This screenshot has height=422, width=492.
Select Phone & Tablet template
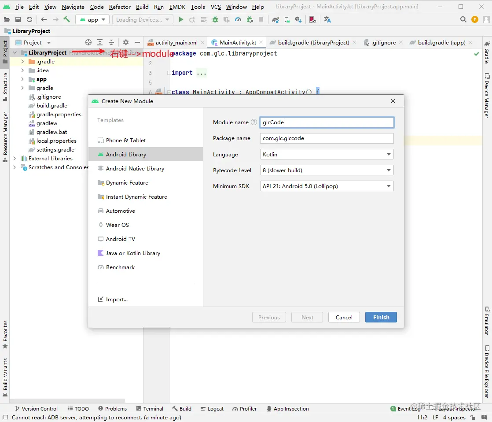pyautogui.click(x=146, y=140)
